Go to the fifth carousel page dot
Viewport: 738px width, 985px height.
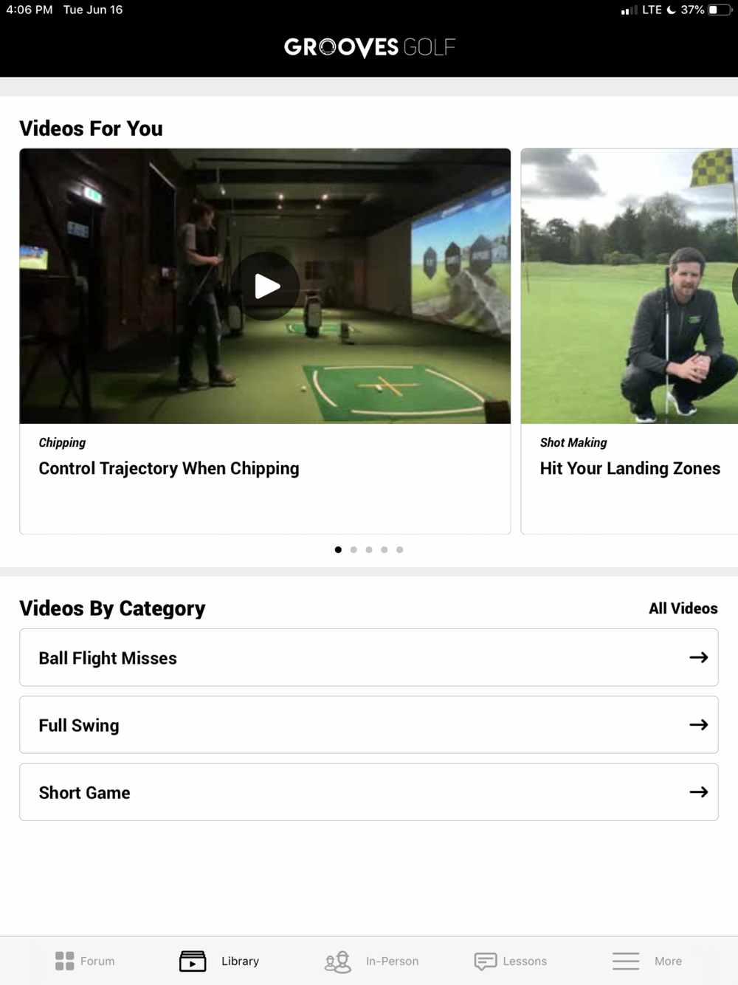point(399,549)
